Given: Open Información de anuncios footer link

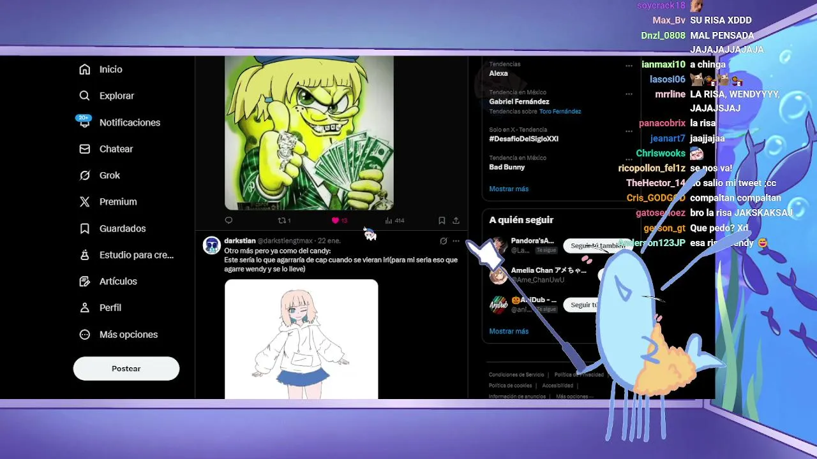Looking at the screenshot, I should (x=517, y=397).
